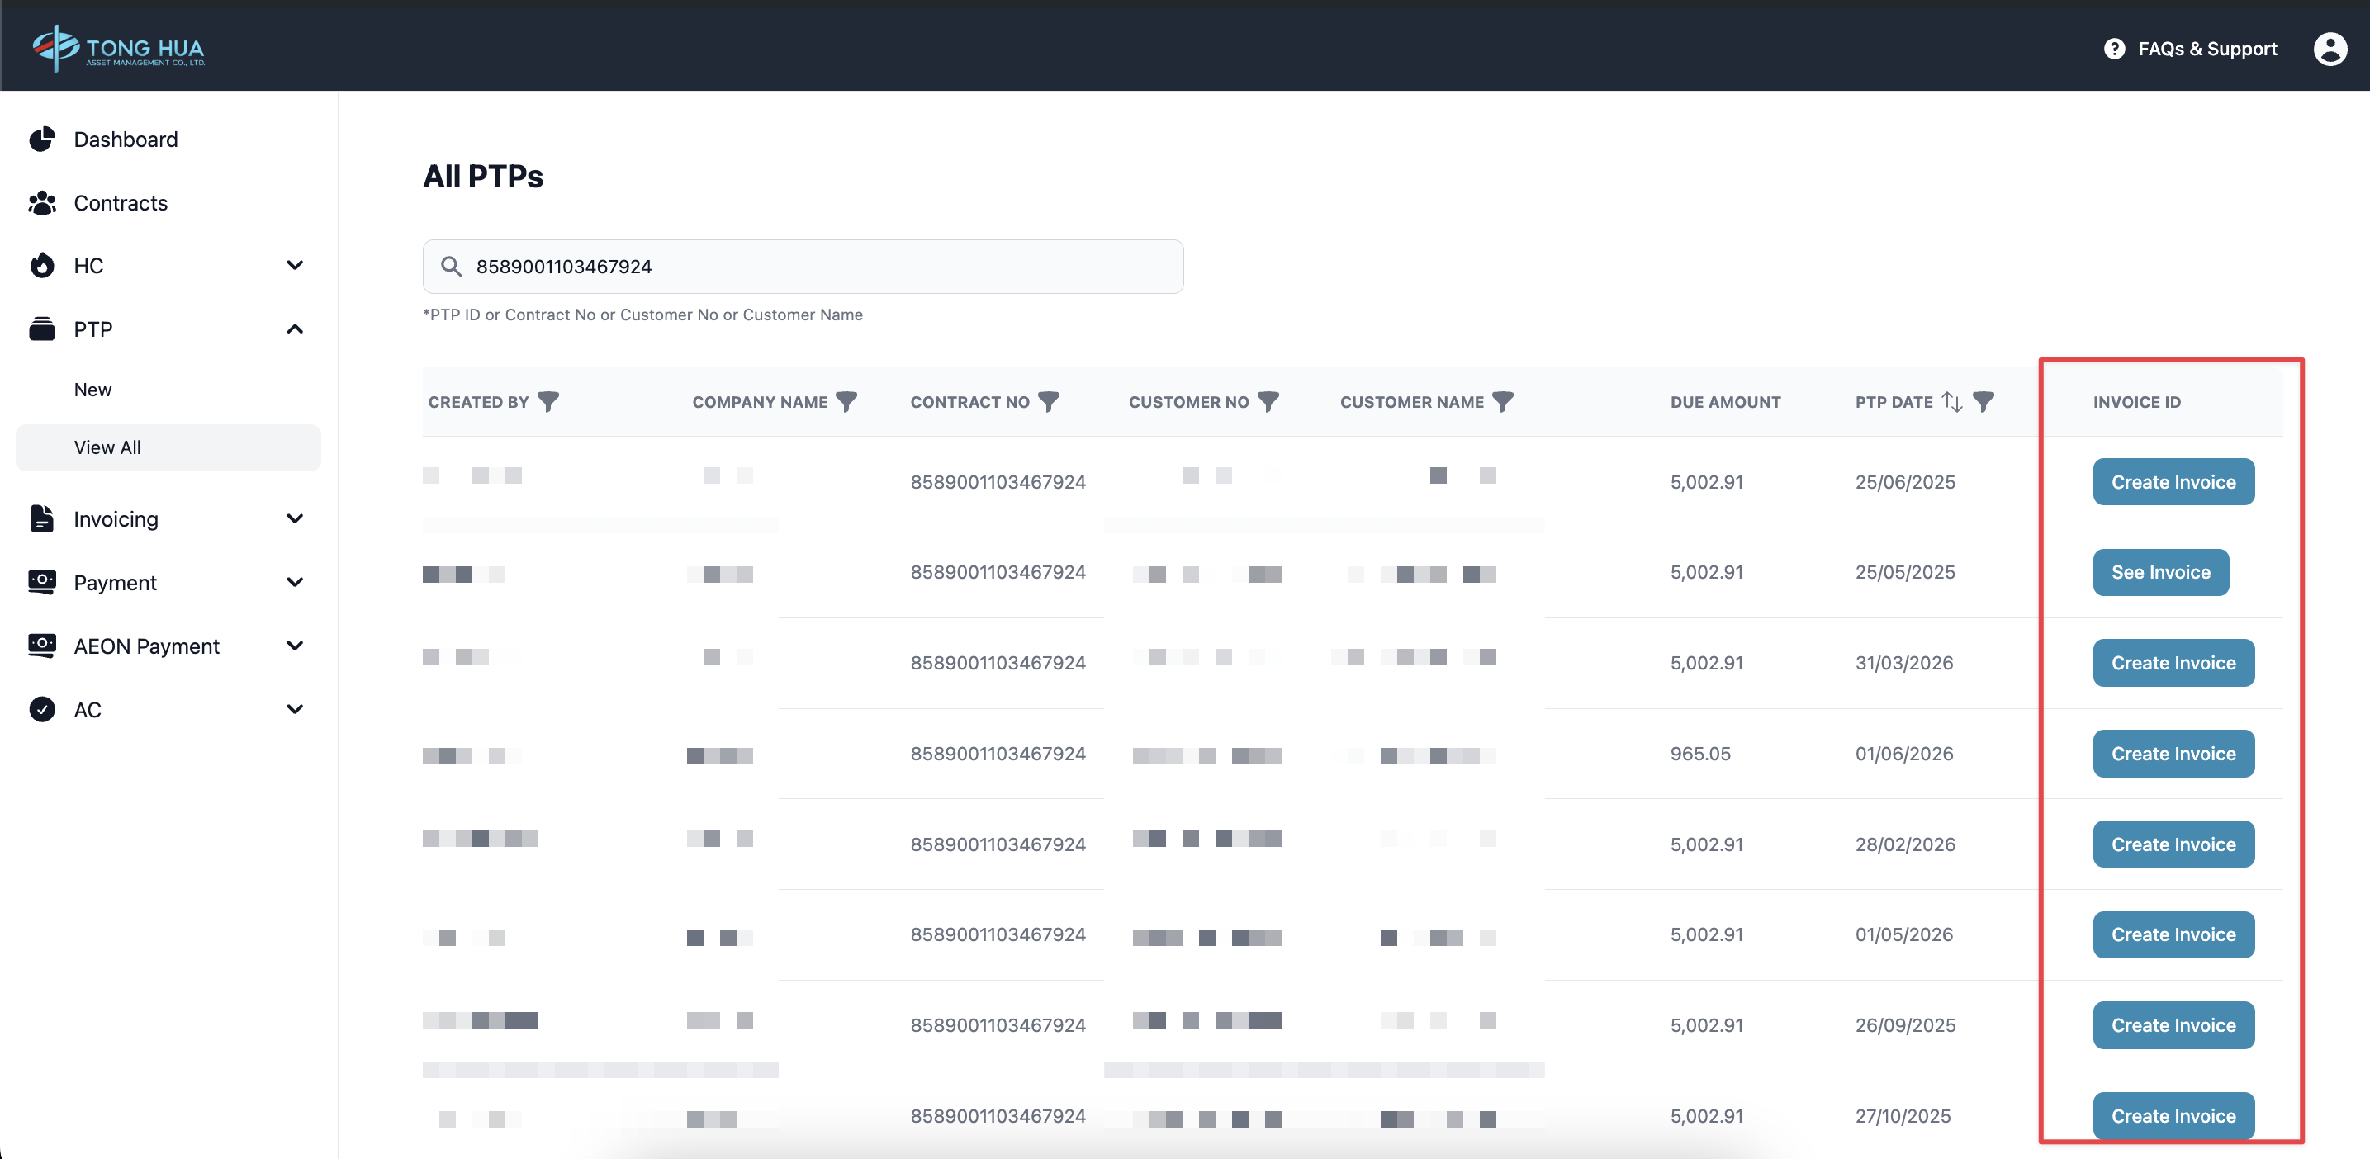This screenshot has width=2370, height=1159.
Task: Click the Contract No filter funnel
Action: [x=1049, y=402]
